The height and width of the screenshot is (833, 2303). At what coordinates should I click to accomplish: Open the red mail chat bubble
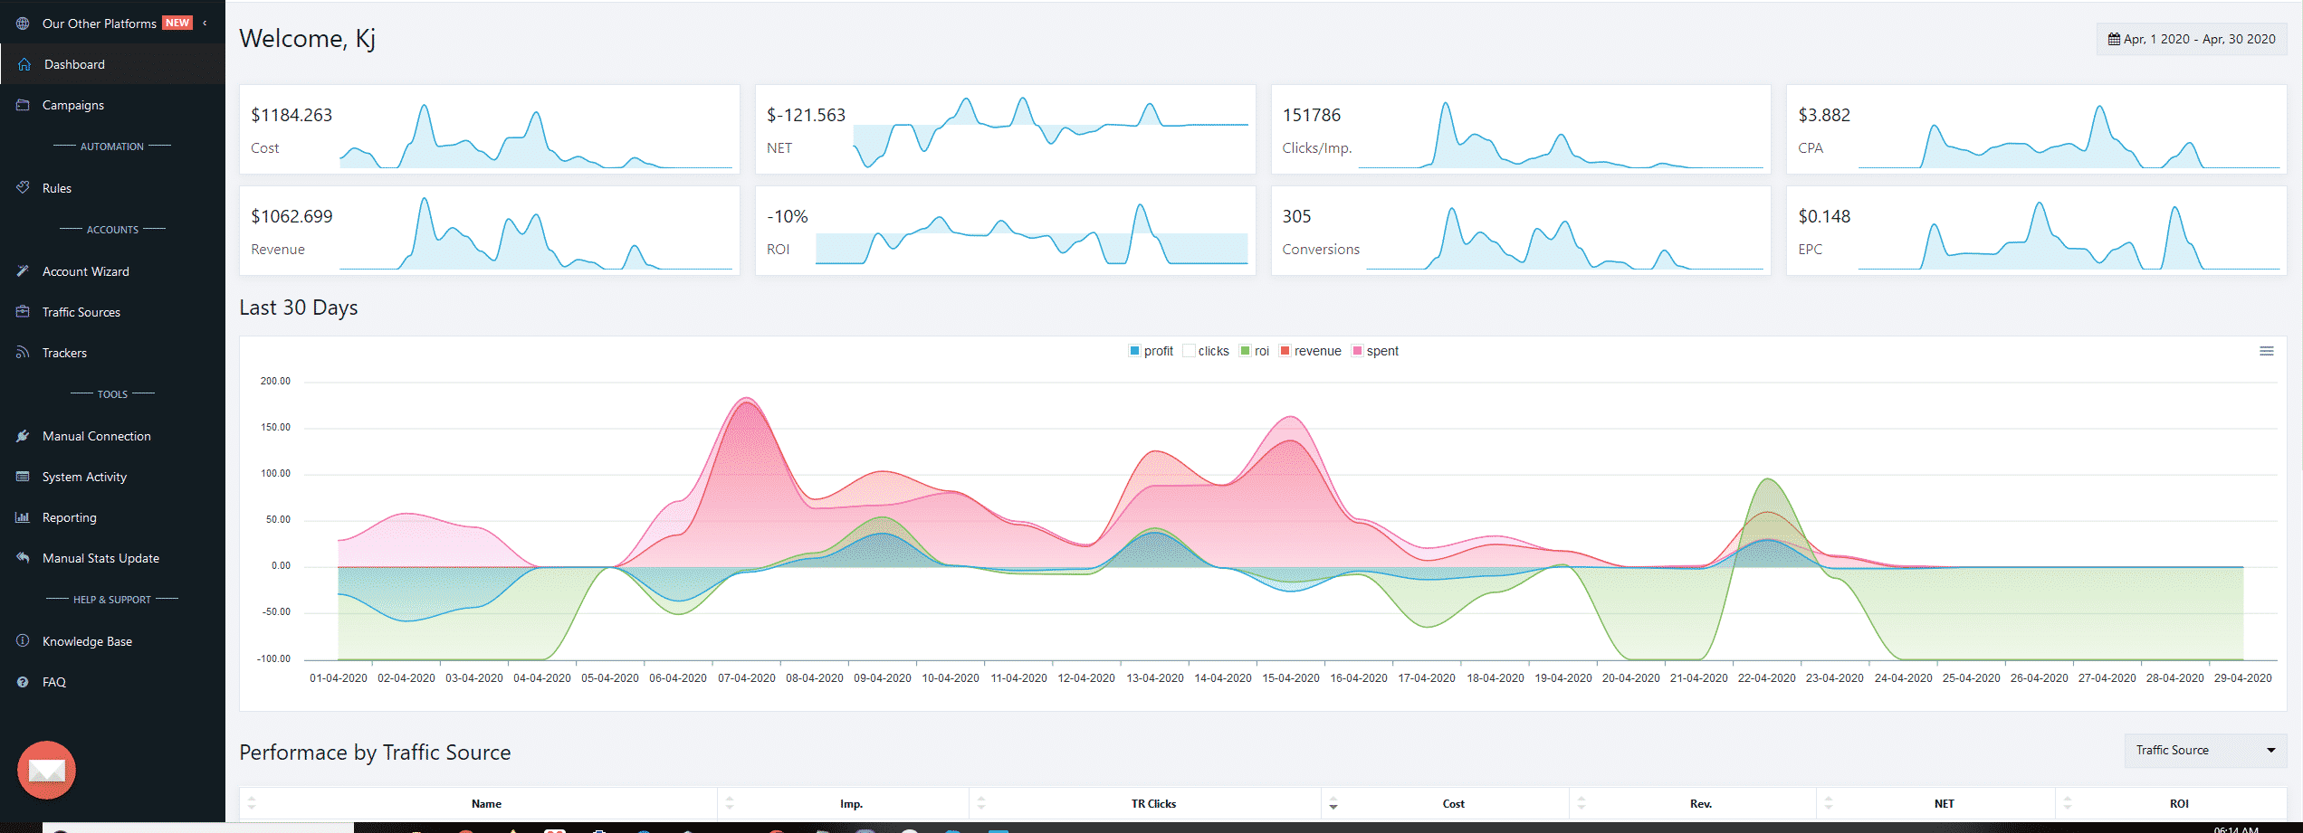click(46, 770)
